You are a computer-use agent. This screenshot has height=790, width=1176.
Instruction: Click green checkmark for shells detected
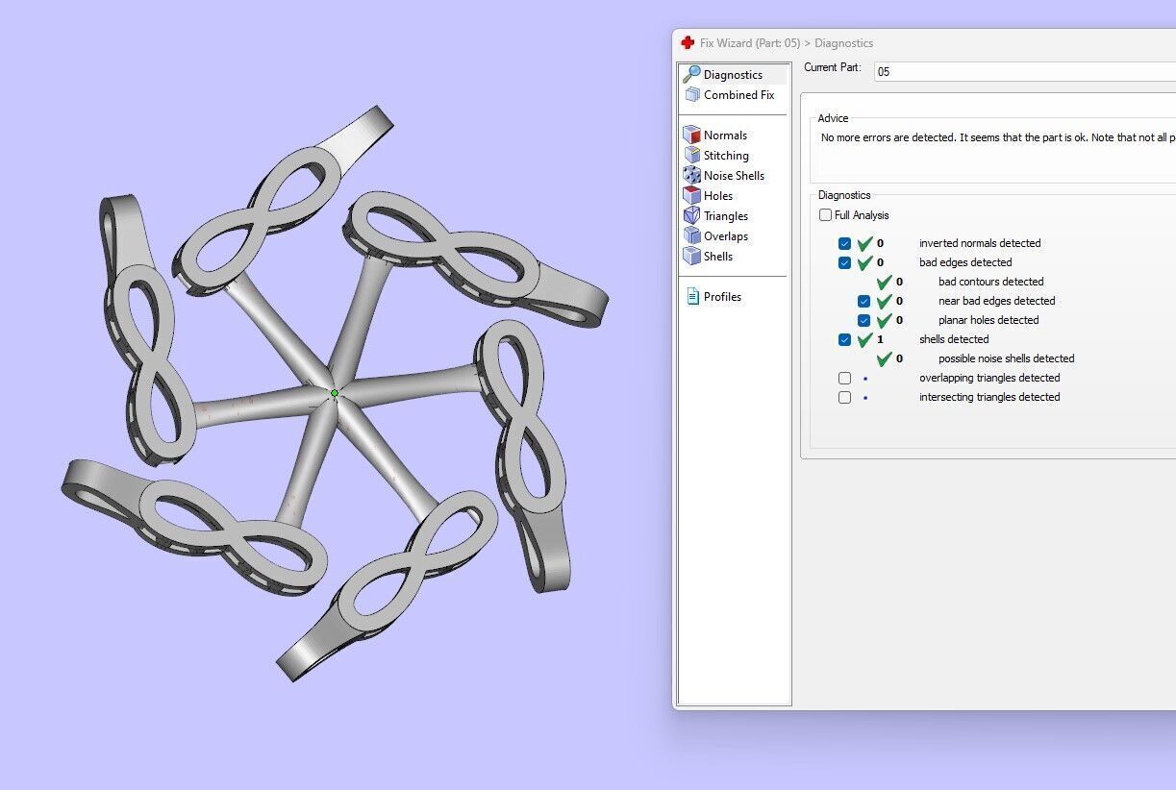click(x=864, y=339)
